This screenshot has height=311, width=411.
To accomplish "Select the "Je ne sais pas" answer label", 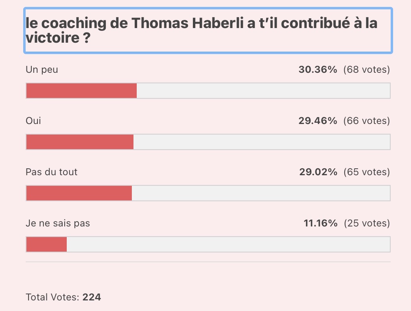I will pos(58,223).
